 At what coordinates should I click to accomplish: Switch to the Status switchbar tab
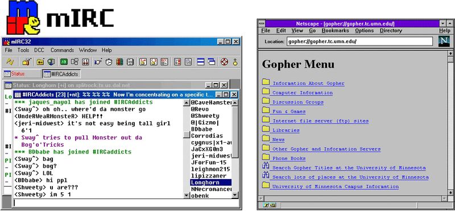click(x=22, y=74)
